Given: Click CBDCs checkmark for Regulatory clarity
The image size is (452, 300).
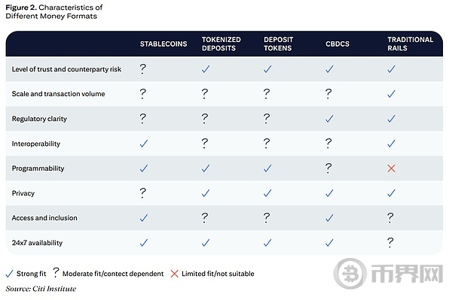Looking at the screenshot, I should [329, 119].
